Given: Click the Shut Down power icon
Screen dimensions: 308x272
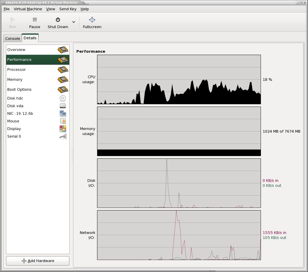Looking at the screenshot, I should click(x=58, y=20).
